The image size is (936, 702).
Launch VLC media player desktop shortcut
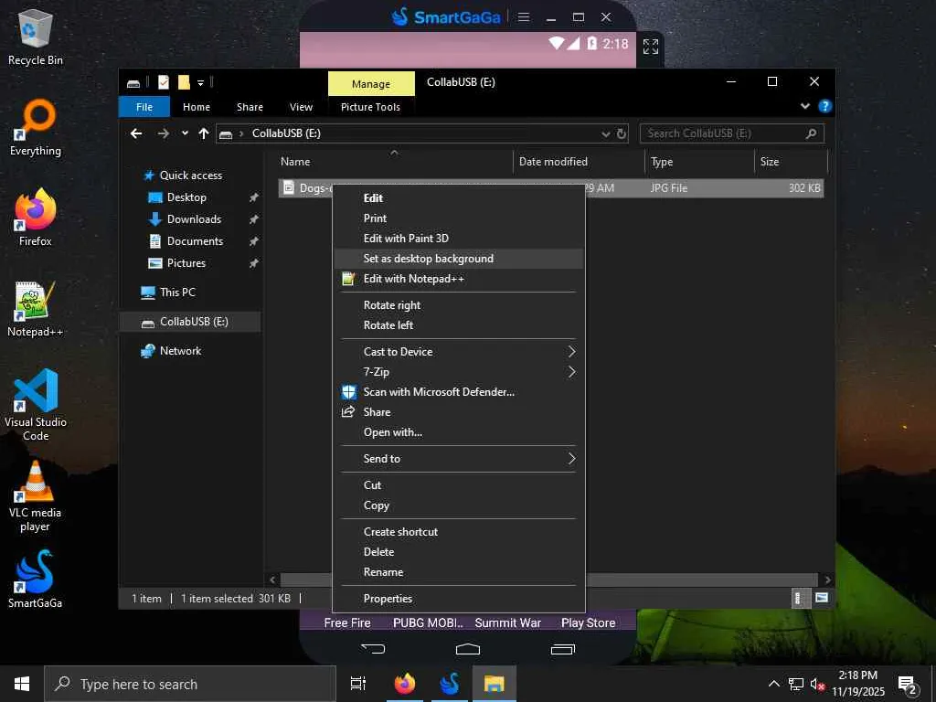point(36,495)
